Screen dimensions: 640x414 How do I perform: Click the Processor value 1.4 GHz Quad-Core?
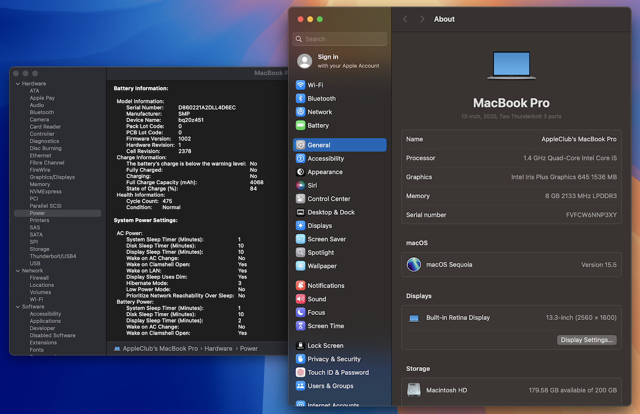pyautogui.click(x=570, y=158)
